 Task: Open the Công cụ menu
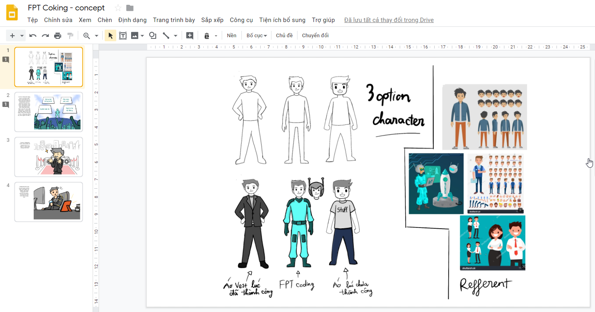point(241,20)
